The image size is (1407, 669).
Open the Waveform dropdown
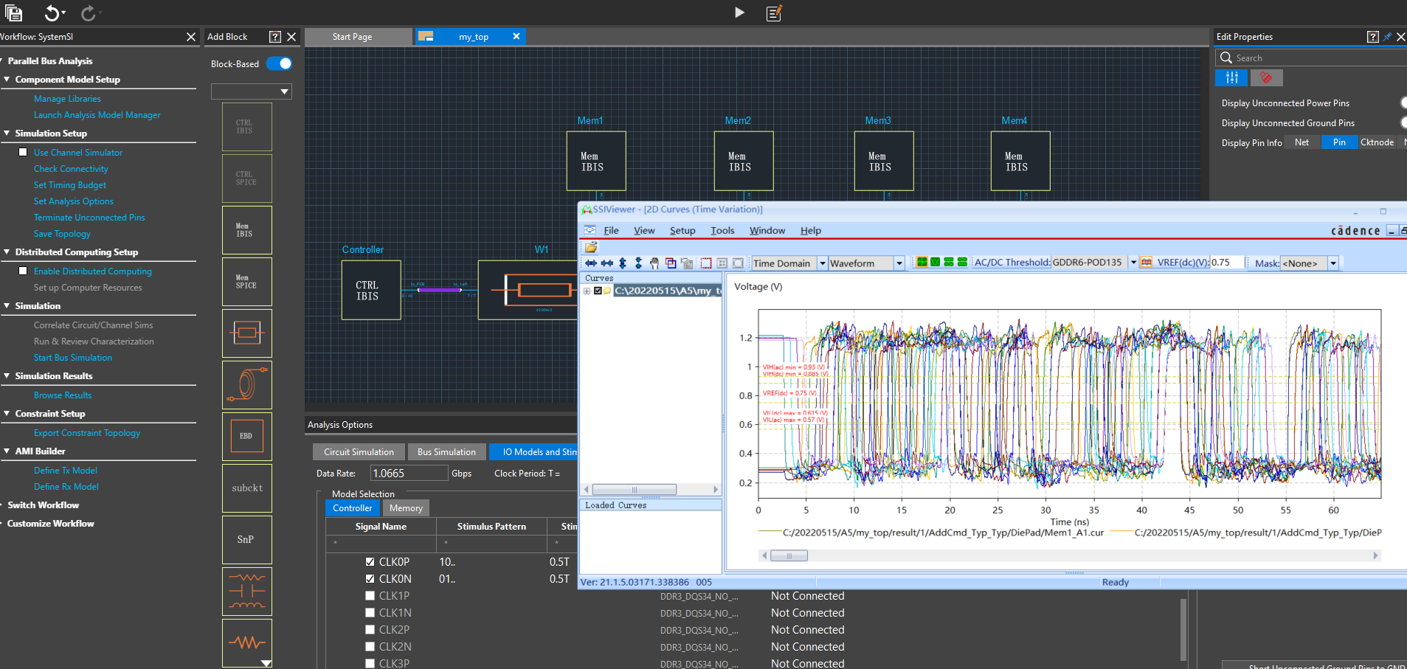tap(899, 263)
